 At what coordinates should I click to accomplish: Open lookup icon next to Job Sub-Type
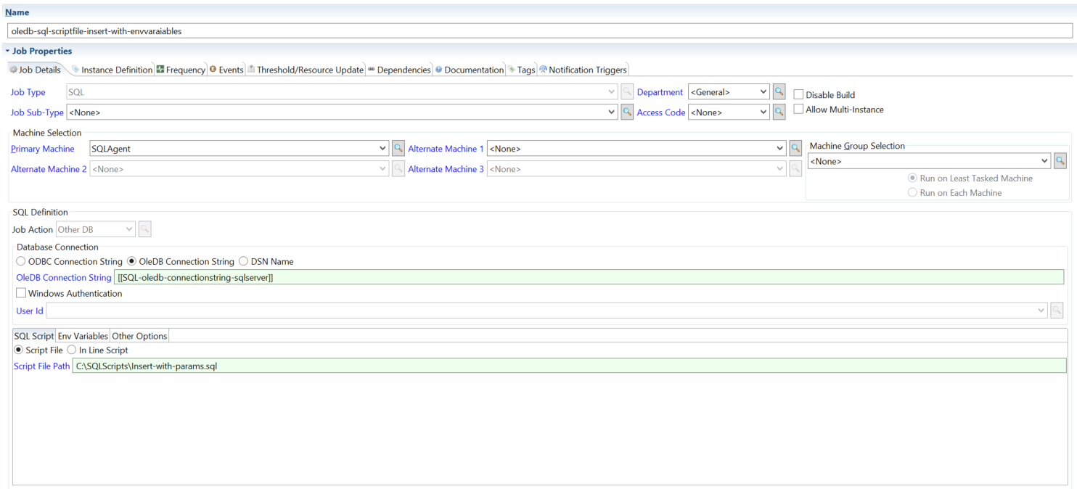627,112
